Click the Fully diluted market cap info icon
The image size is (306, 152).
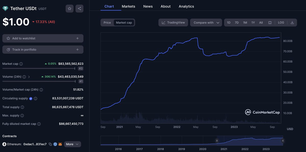[x=39, y=124]
